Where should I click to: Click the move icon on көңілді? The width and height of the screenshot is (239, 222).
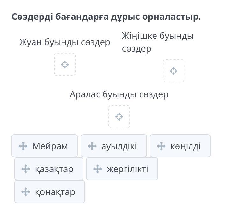coord(161,146)
